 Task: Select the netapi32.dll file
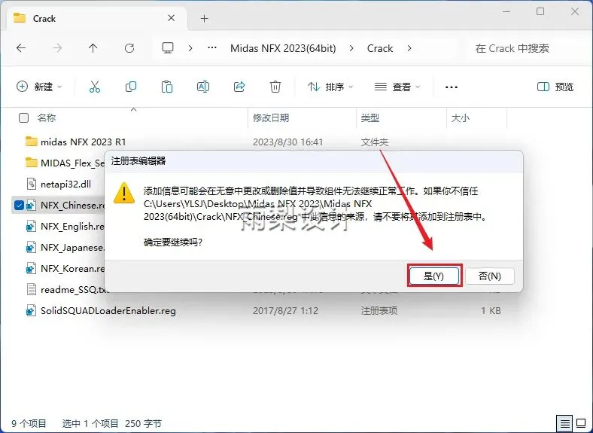point(65,184)
